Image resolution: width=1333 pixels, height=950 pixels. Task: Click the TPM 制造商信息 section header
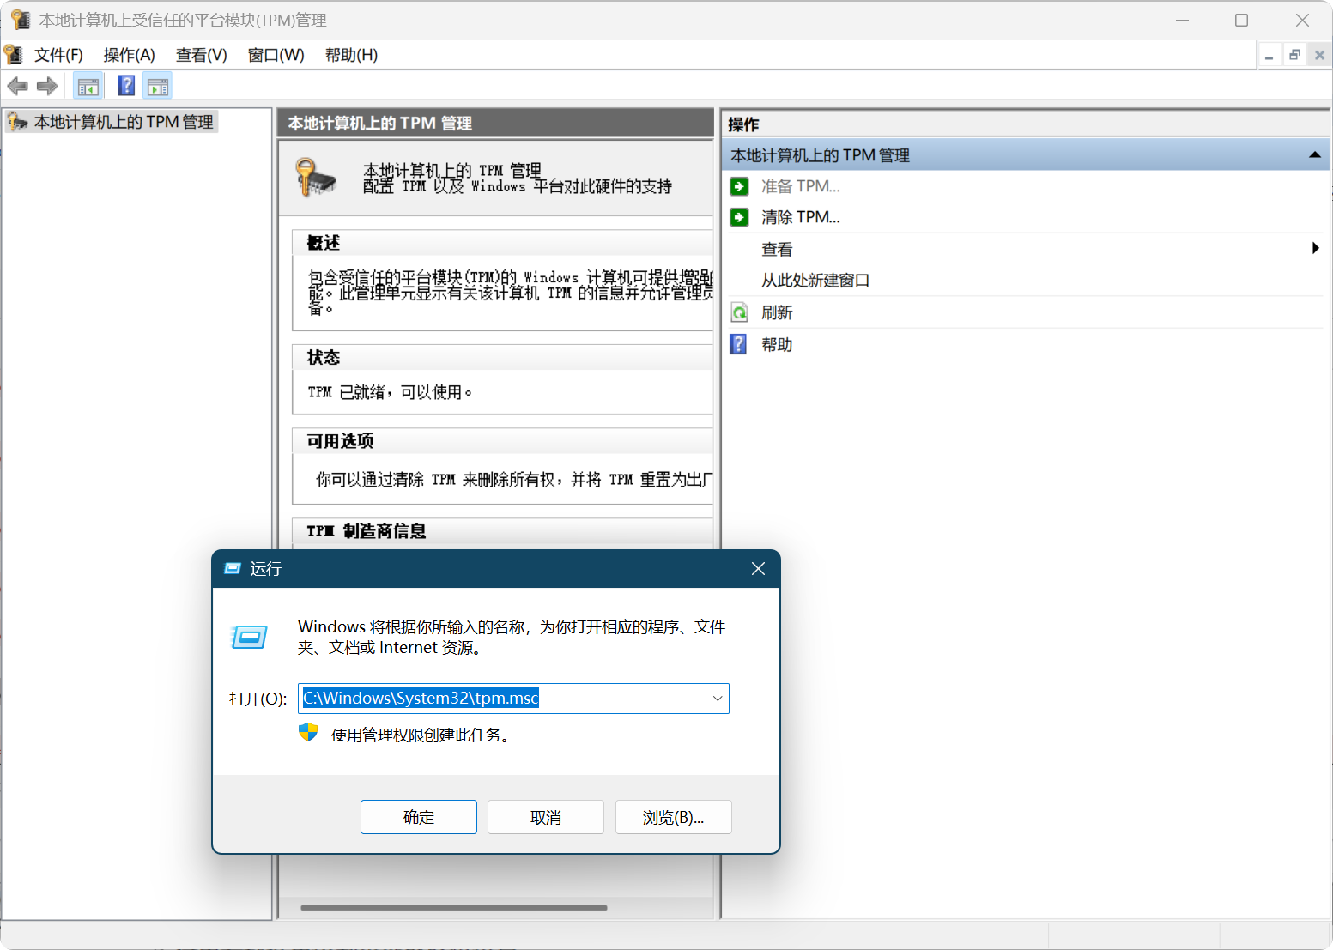click(367, 531)
